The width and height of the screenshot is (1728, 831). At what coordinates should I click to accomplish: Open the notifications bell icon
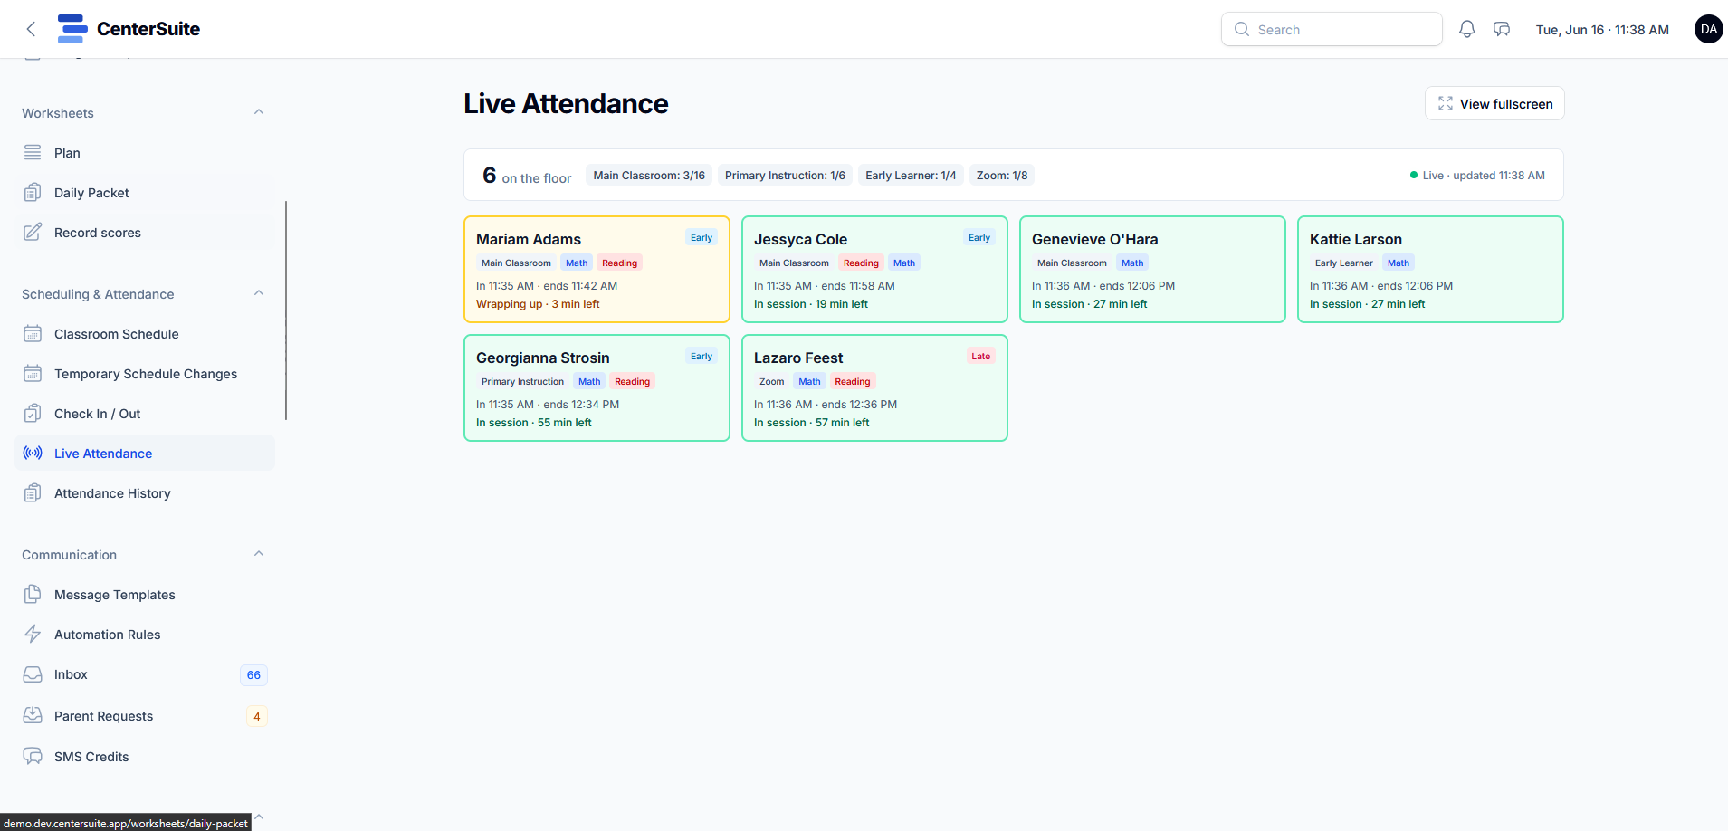[1467, 29]
